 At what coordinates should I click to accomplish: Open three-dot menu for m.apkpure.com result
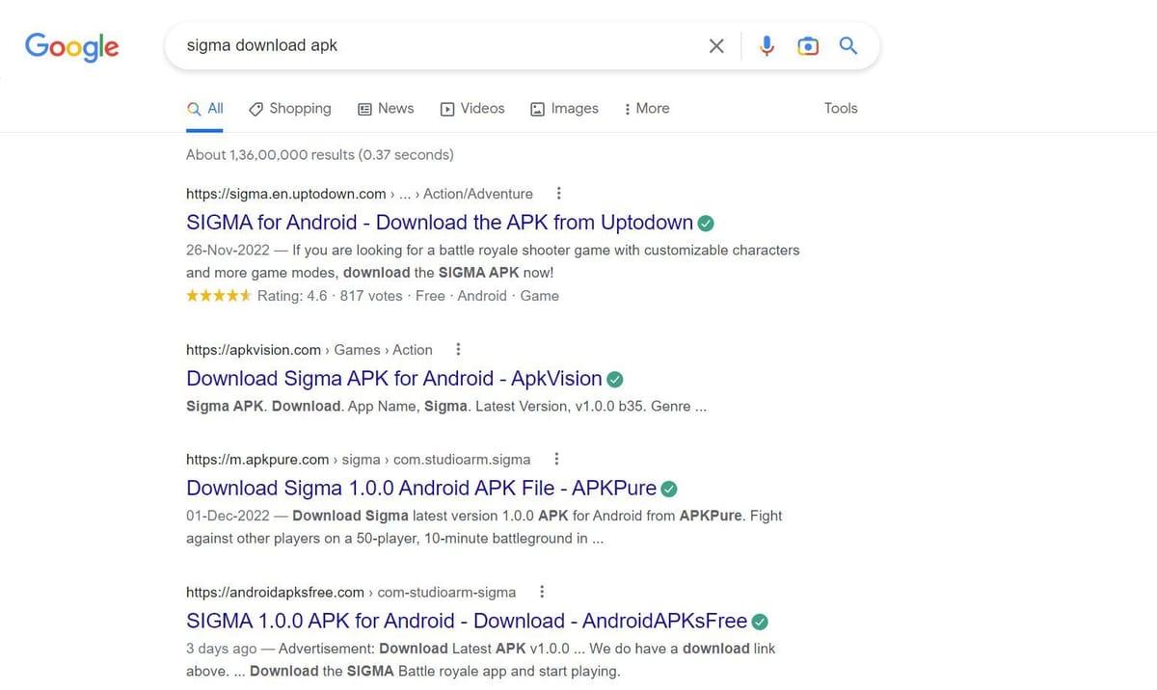point(556,460)
